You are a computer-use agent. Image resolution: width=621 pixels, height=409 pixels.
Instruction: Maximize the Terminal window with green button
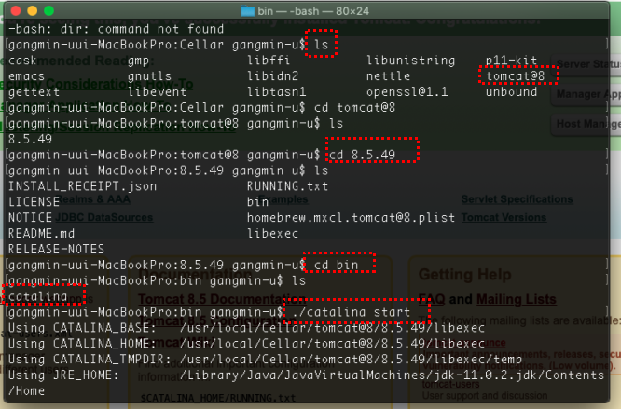pos(49,10)
